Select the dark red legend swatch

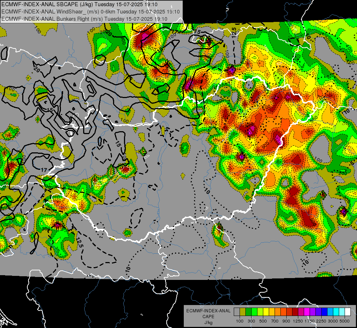tap(295, 312)
